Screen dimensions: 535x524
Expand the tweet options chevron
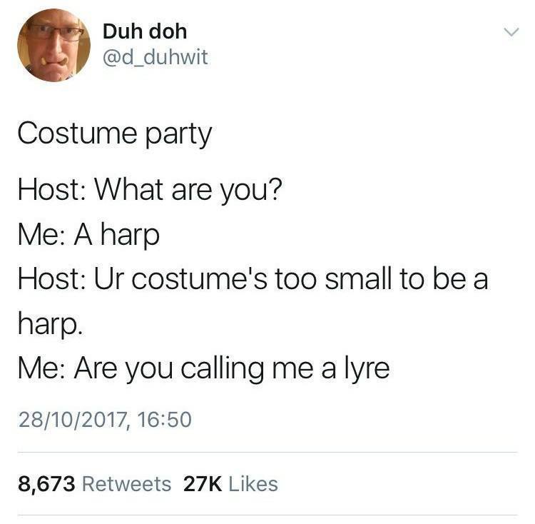[511, 31]
